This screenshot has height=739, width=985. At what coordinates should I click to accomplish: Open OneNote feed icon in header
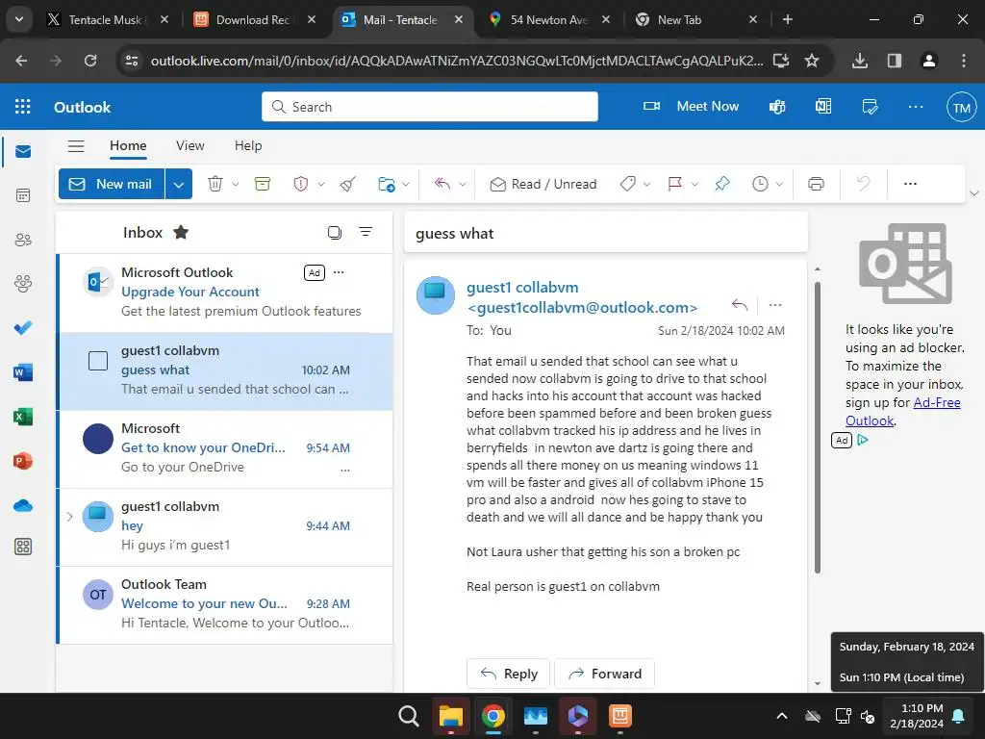[x=823, y=107]
